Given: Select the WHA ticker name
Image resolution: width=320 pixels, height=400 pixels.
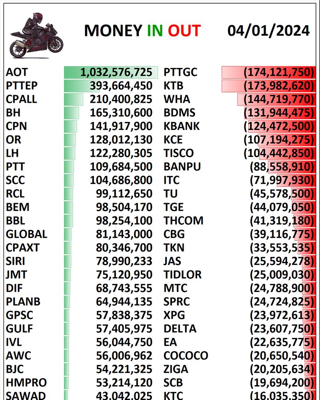Looking at the screenshot, I should point(177,99).
